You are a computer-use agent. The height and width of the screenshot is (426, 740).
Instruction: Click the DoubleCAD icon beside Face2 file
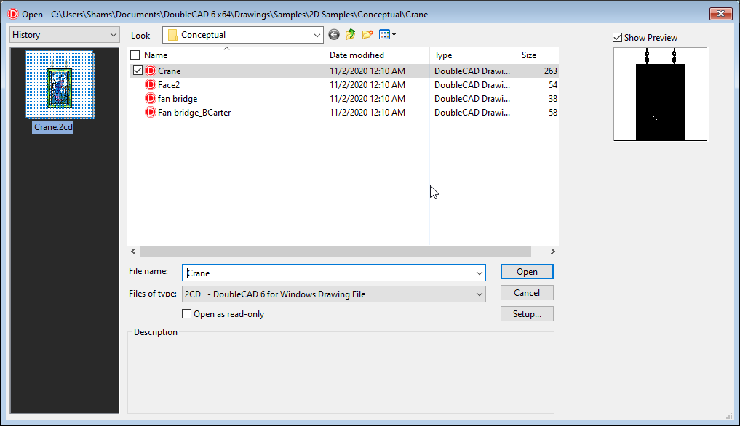(x=151, y=84)
